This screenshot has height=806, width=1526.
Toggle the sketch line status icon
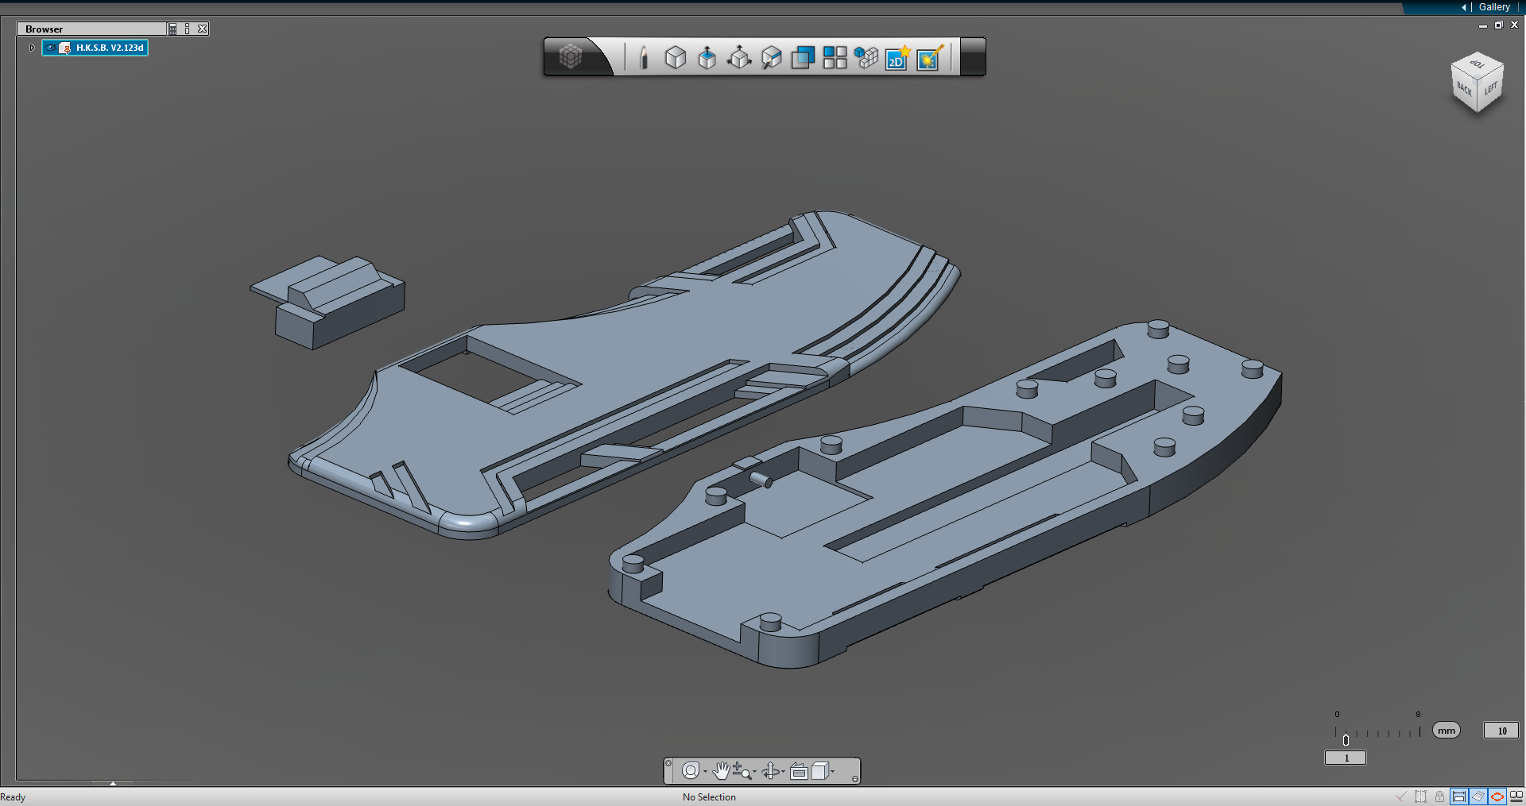(x=1401, y=796)
